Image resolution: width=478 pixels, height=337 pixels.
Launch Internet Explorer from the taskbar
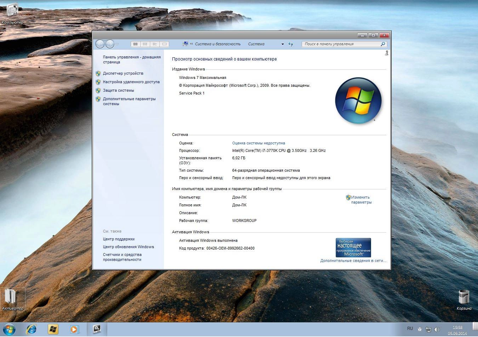point(32,330)
